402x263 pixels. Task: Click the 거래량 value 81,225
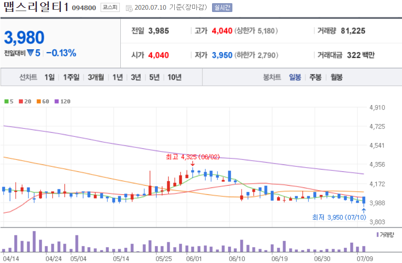click(353, 31)
